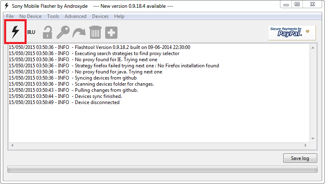
Task: Click the log's scroll down arrow
Action: point(313,139)
